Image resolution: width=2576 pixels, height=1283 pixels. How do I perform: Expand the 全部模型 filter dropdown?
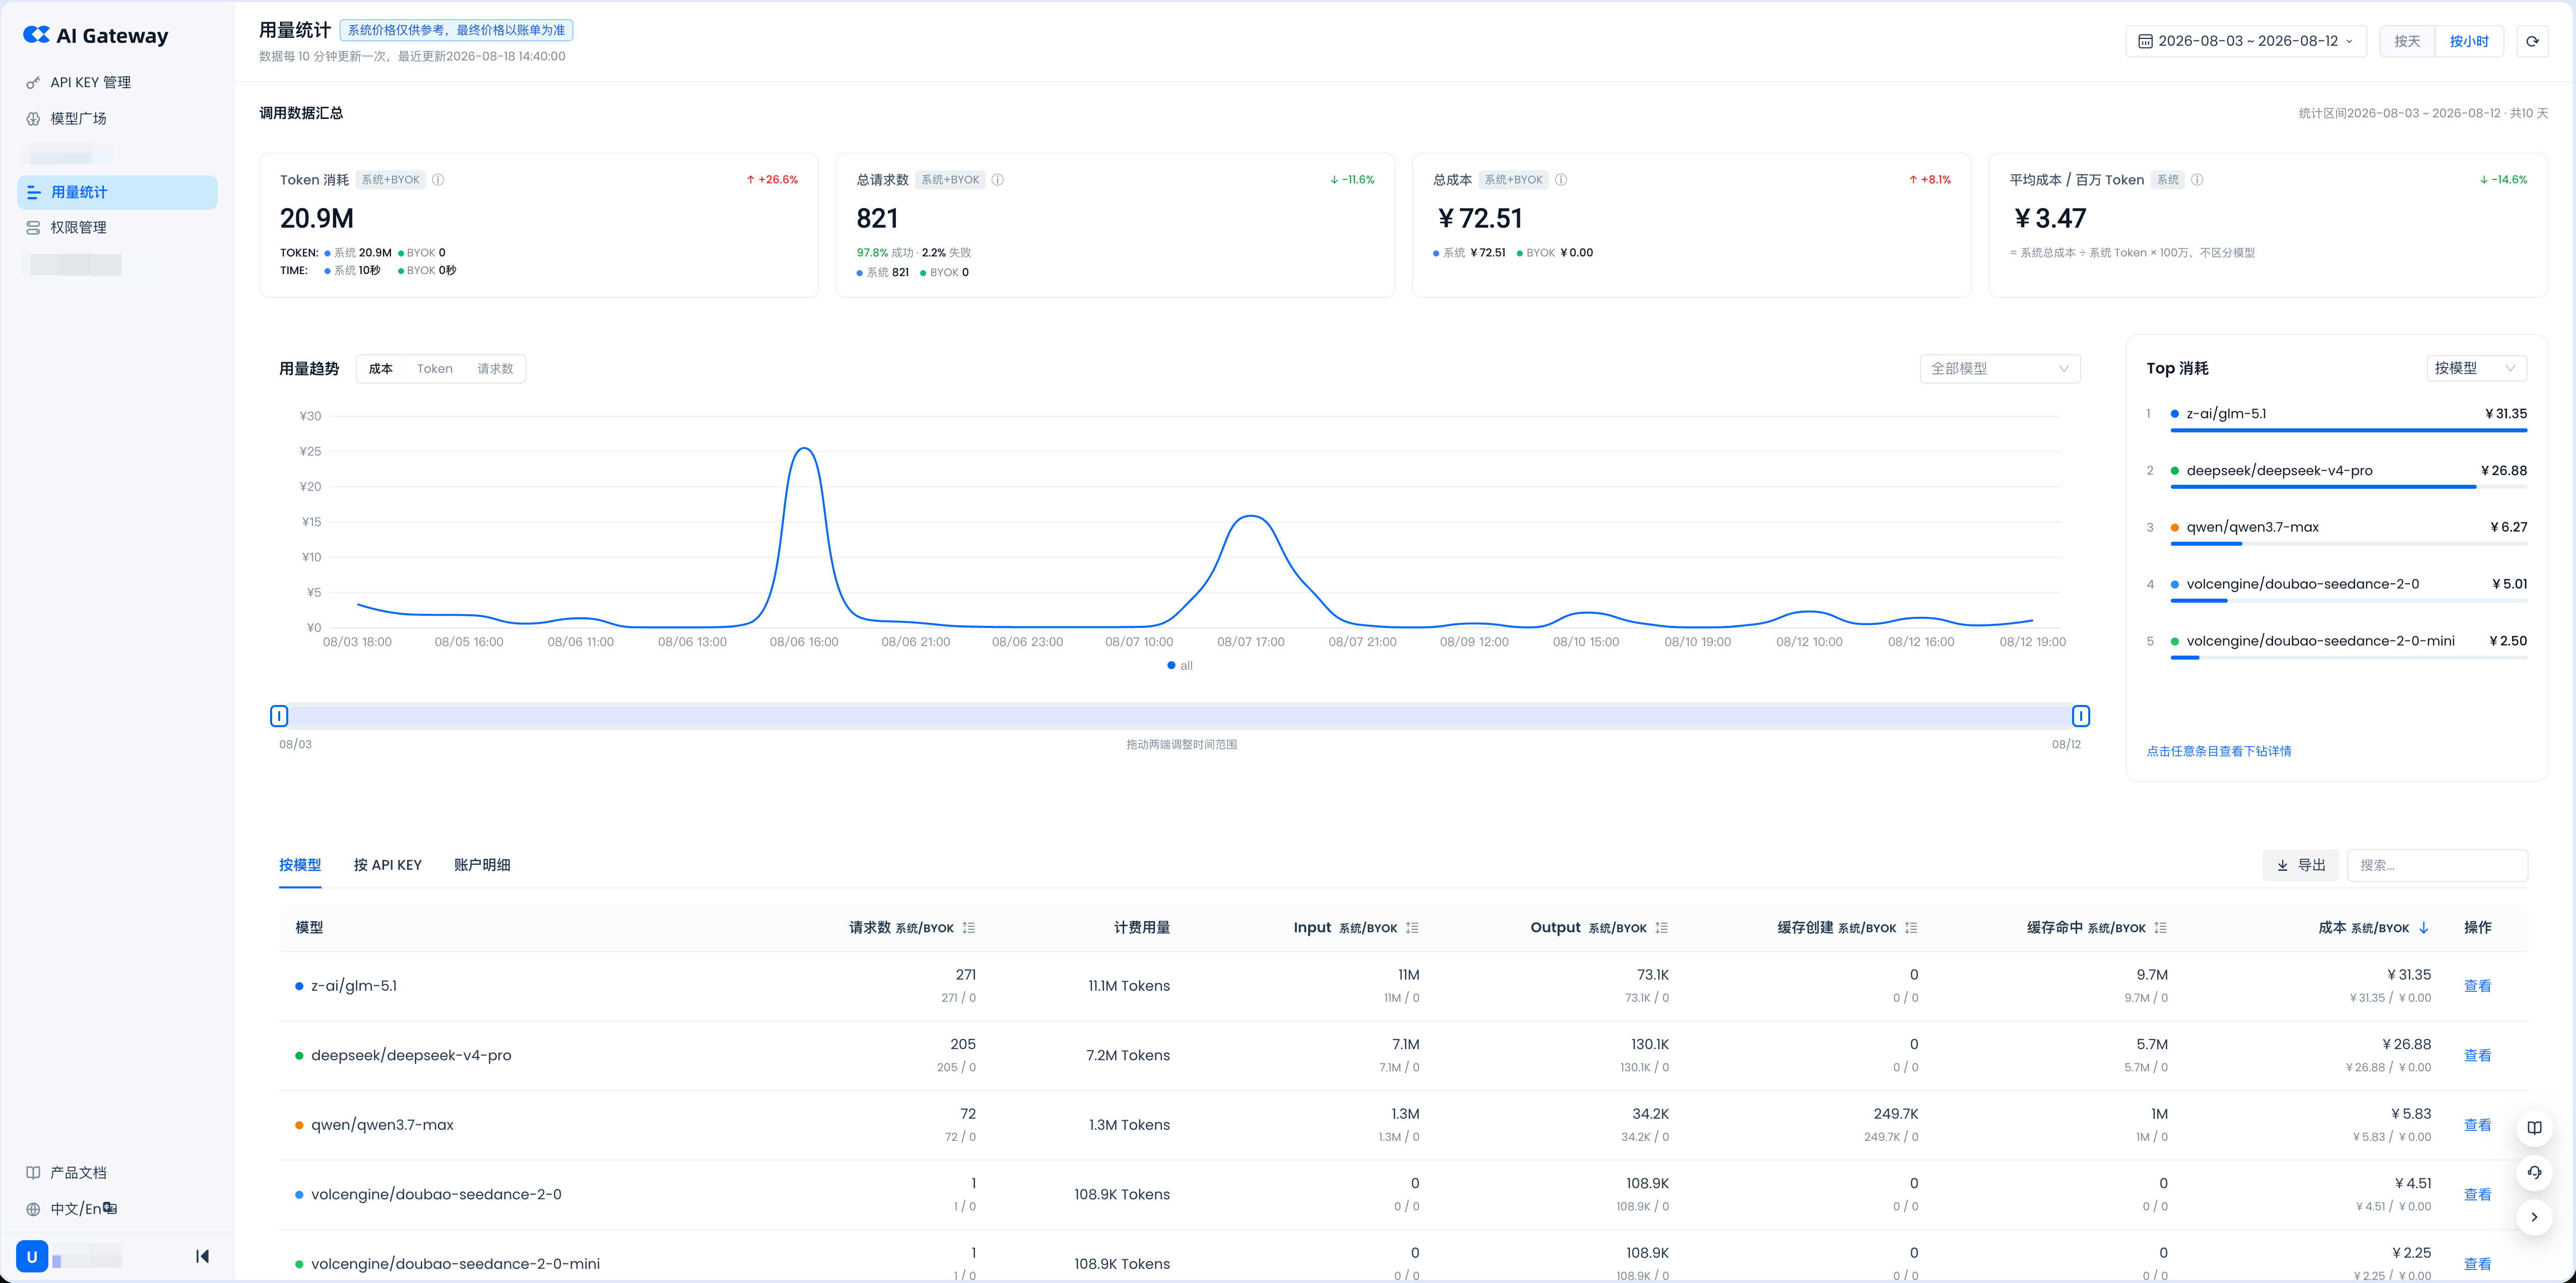(2000, 369)
